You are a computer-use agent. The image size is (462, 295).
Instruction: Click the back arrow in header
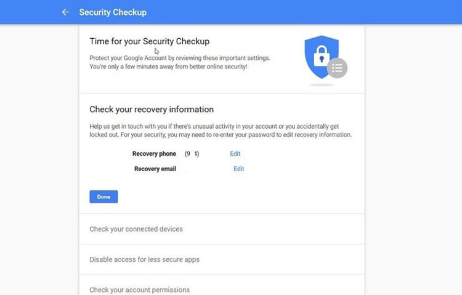click(65, 12)
